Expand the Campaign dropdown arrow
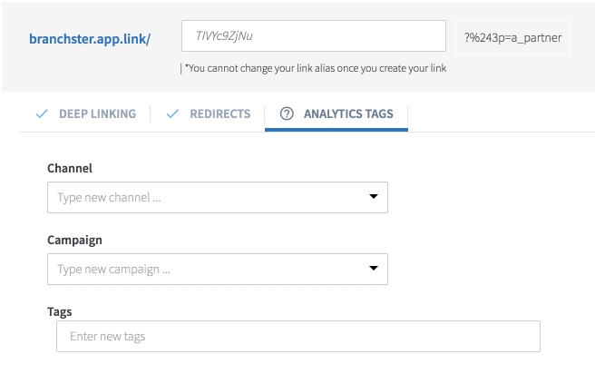The width and height of the screenshot is (595, 374). coord(373,270)
